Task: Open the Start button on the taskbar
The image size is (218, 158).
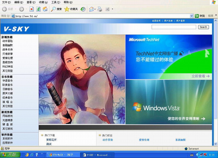Action: click(x=10, y=154)
